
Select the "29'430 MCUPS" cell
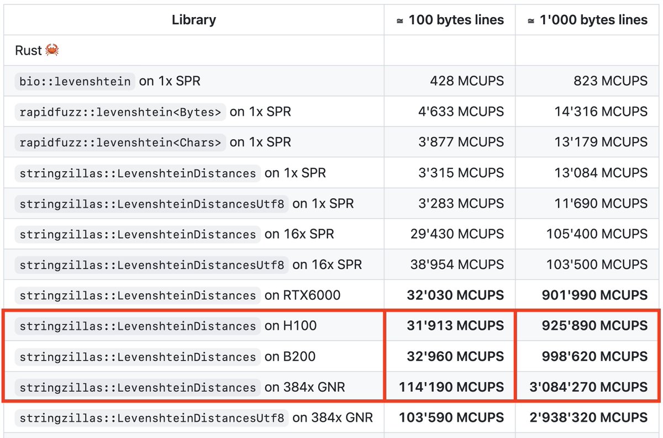(x=450, y=234)
